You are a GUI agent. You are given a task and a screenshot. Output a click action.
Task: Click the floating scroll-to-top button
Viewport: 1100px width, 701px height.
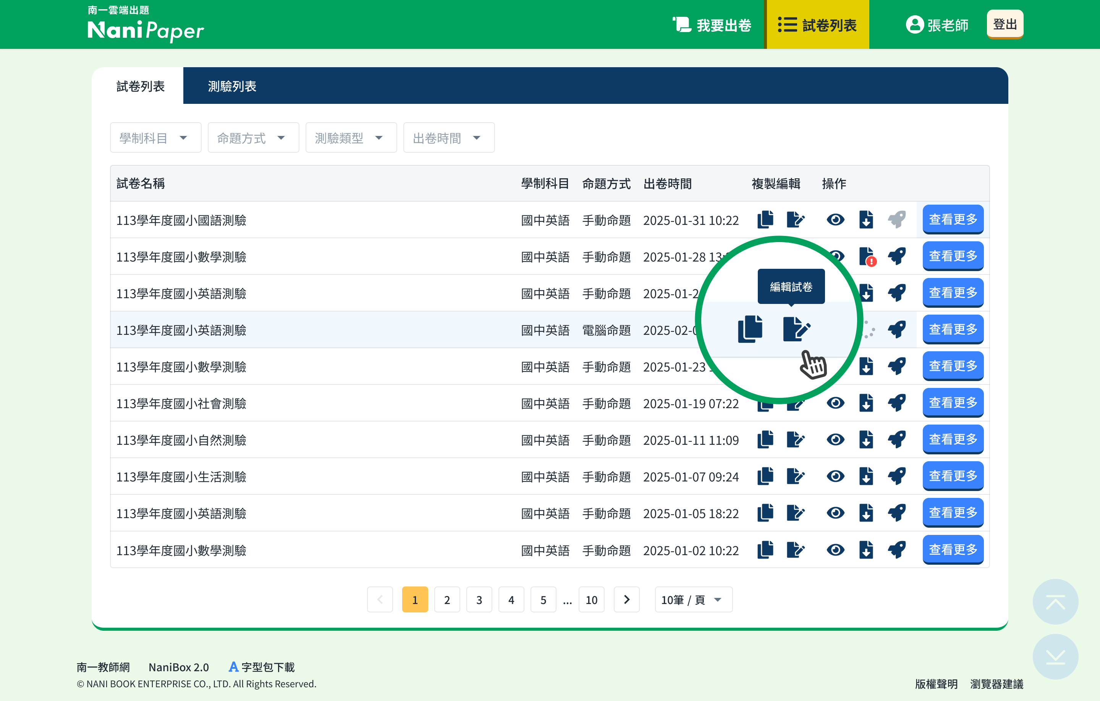click(x=1055, y=602)
